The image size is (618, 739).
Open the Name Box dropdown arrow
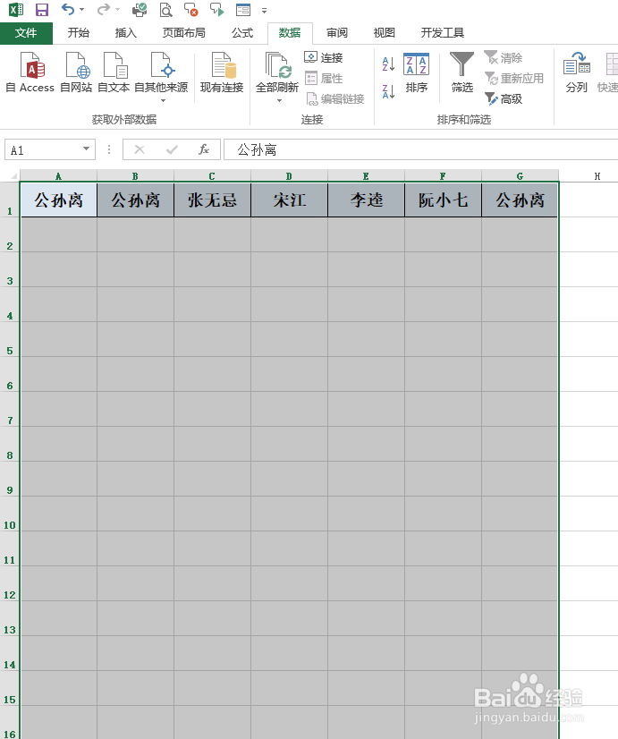(x=86, y=149)
